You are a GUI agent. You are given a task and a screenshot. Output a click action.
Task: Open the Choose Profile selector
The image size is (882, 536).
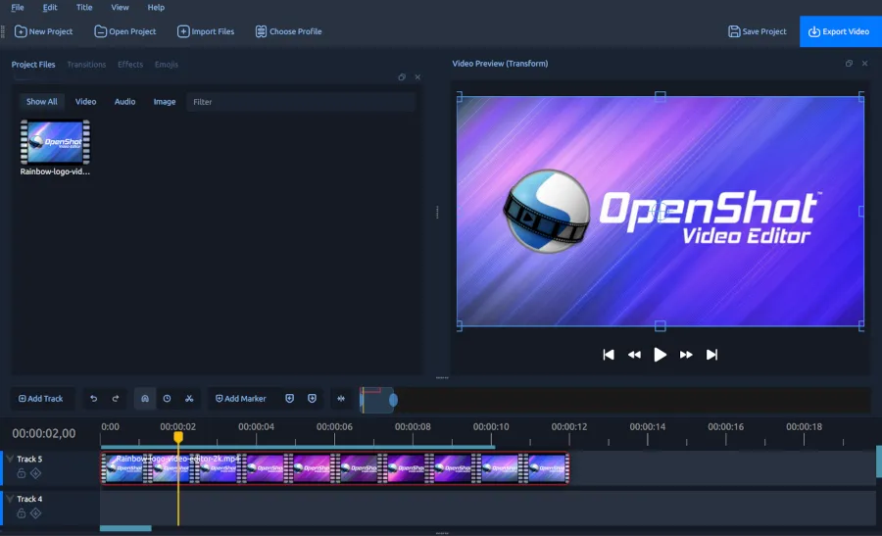[x=288, y=31]
